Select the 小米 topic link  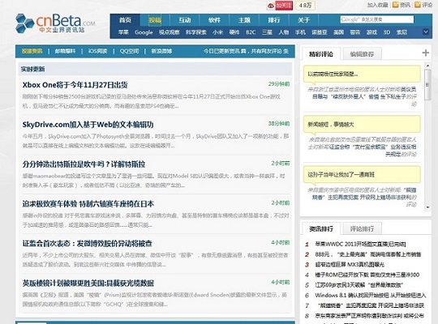coord(217,32)
